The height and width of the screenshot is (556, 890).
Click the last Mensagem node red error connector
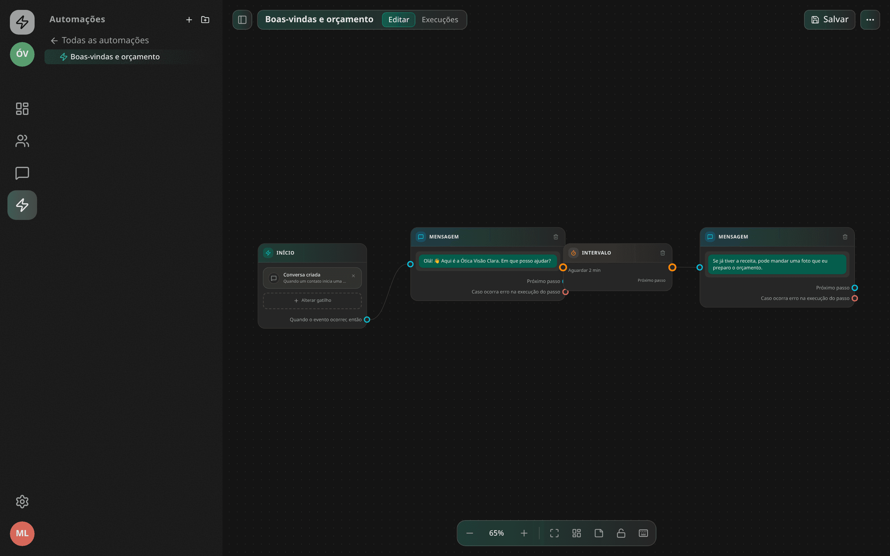[855, 298]
